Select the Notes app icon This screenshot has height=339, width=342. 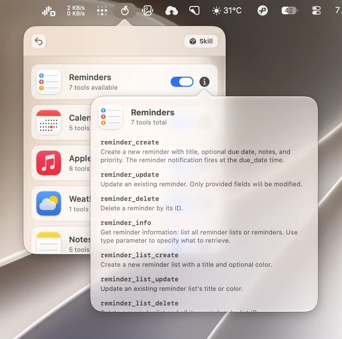coord(49,243)
